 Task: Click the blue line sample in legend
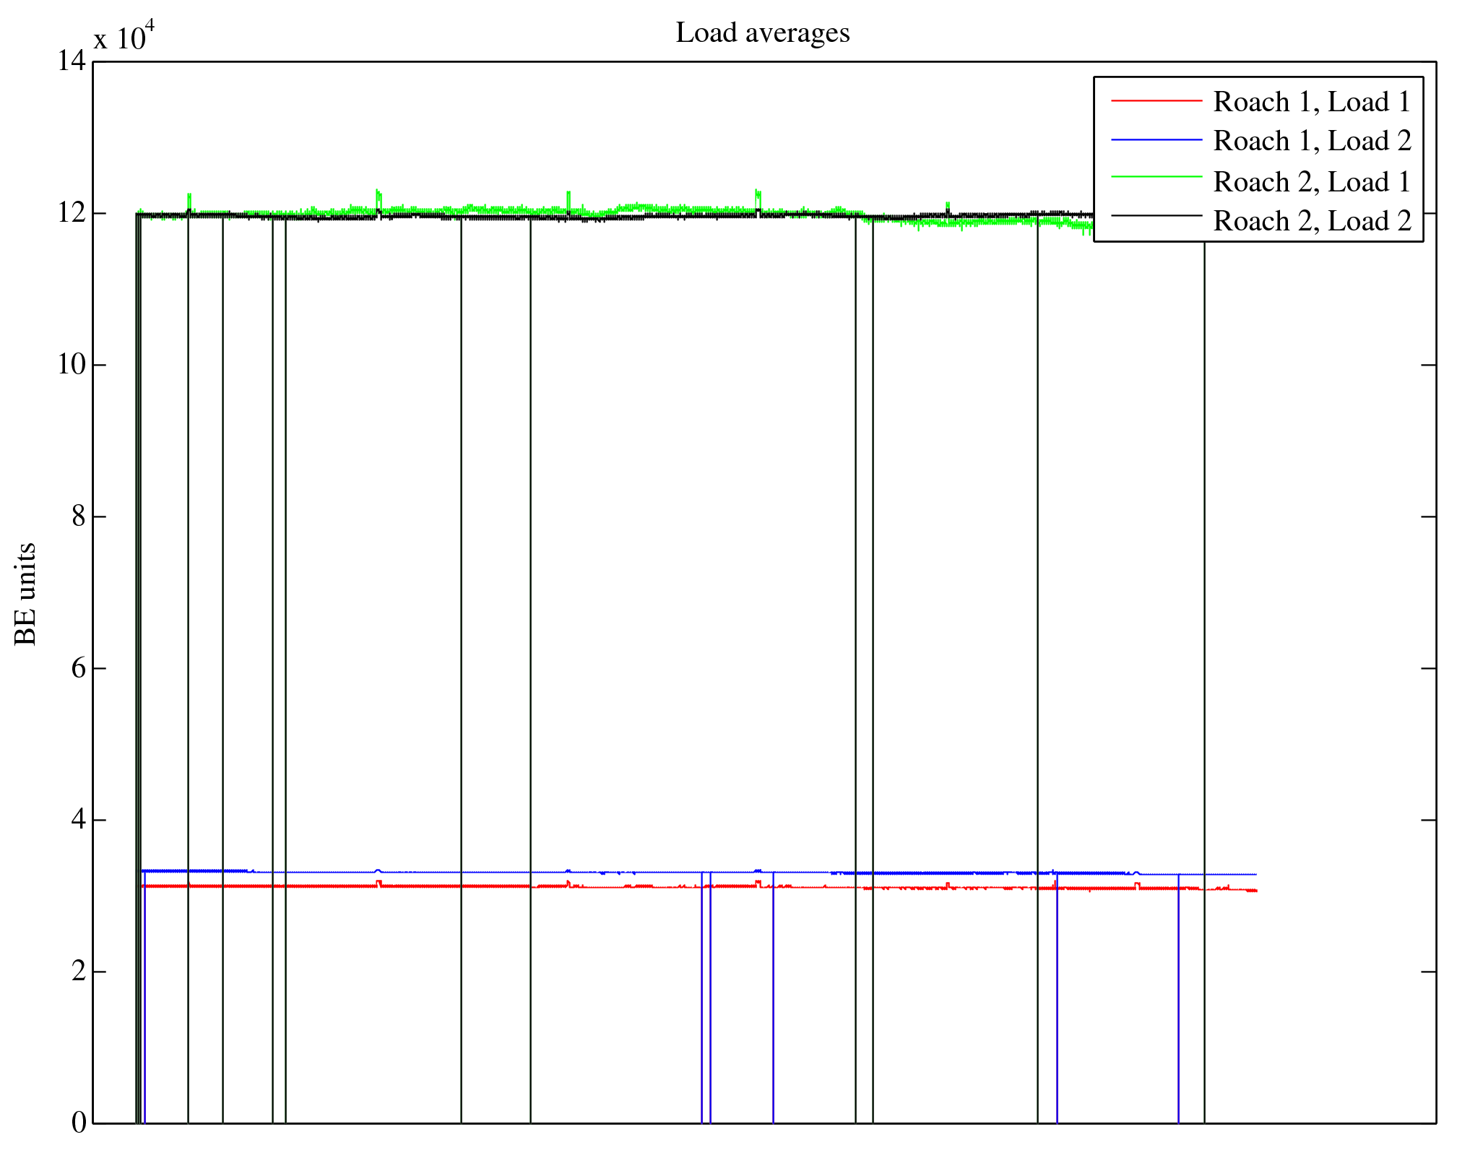pyautogui.click(x=1156, y=139)
